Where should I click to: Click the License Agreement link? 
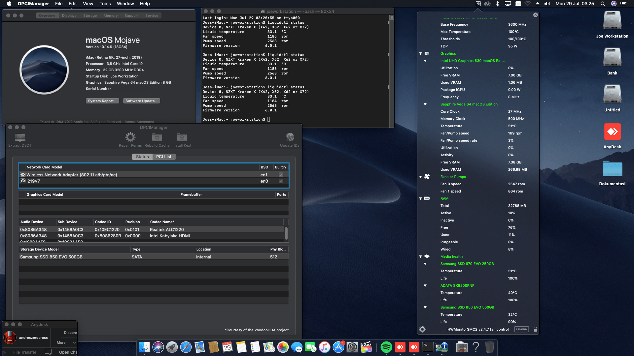(x=138, y=122)
